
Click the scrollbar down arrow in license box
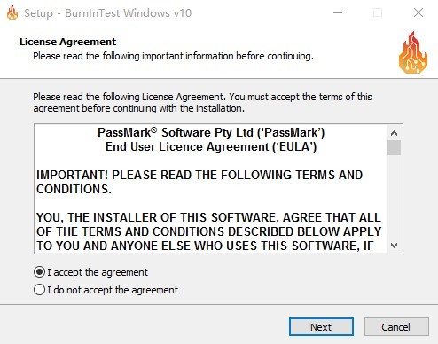coord(394,246)
